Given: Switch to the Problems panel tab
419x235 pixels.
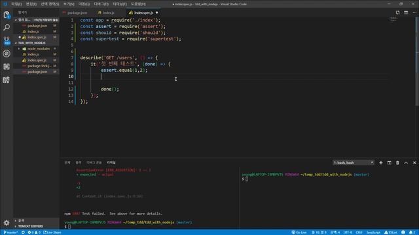Looking at the screenshot, I should coord(67,163).
